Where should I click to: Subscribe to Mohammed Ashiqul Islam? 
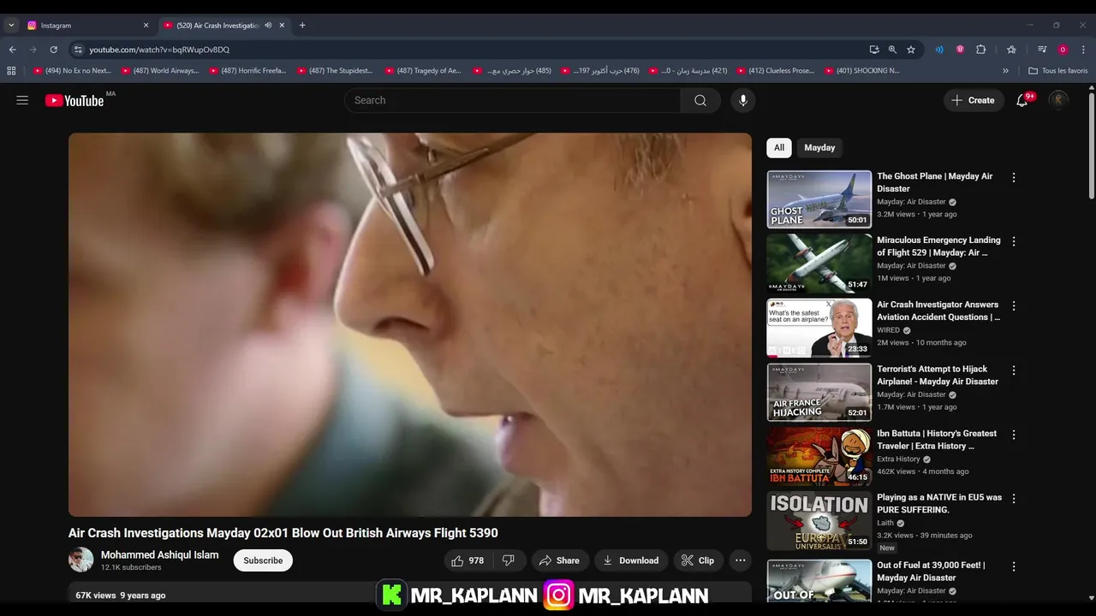pyautogui.click(x=263, y=560)
